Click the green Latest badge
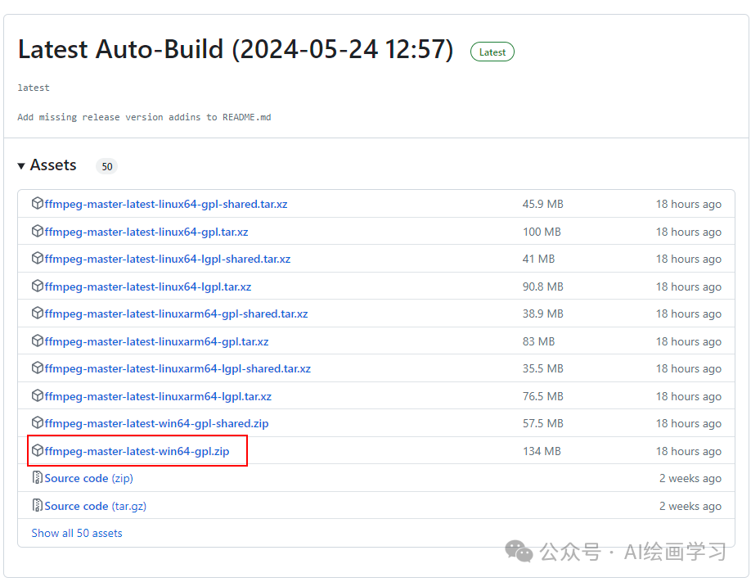The width and height of the screenshot is (751, 582). [492, 52]
